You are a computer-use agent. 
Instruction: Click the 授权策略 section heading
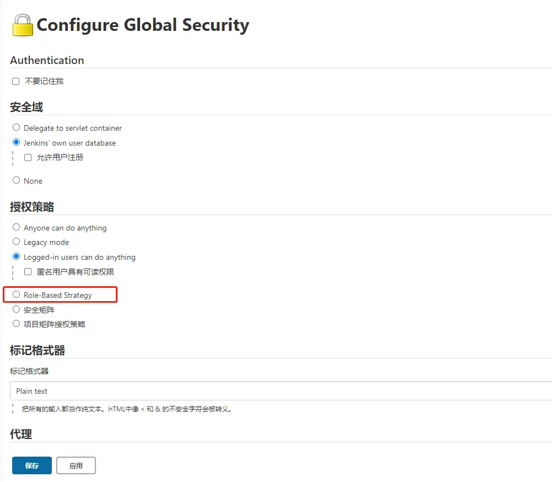coord(32,207)
